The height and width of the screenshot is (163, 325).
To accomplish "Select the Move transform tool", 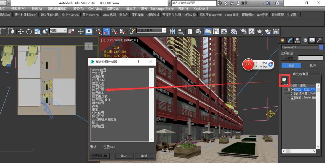I will 21,31.
